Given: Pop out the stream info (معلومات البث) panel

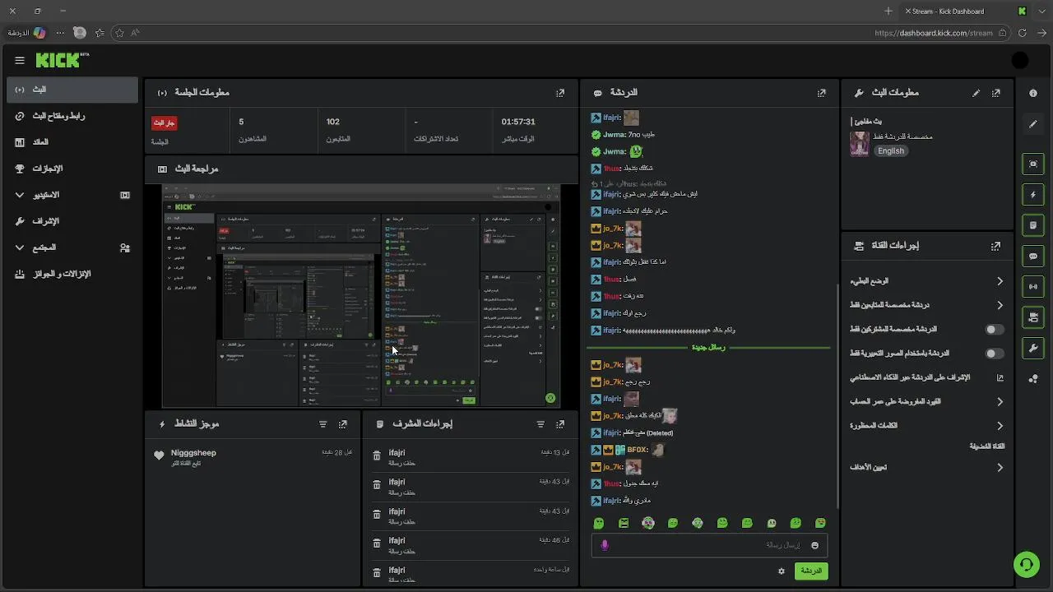Looking at the screenshot, I should coord(996,93).
